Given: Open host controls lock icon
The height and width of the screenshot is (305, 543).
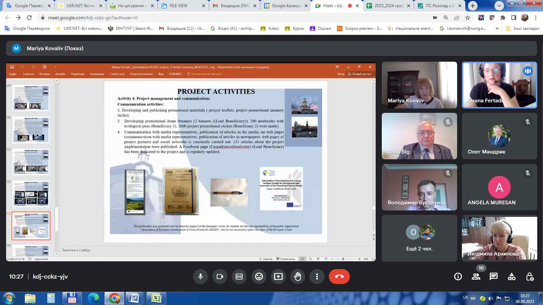Looking at the screenshot, I should pyautogui.click(x=529, y=277).
